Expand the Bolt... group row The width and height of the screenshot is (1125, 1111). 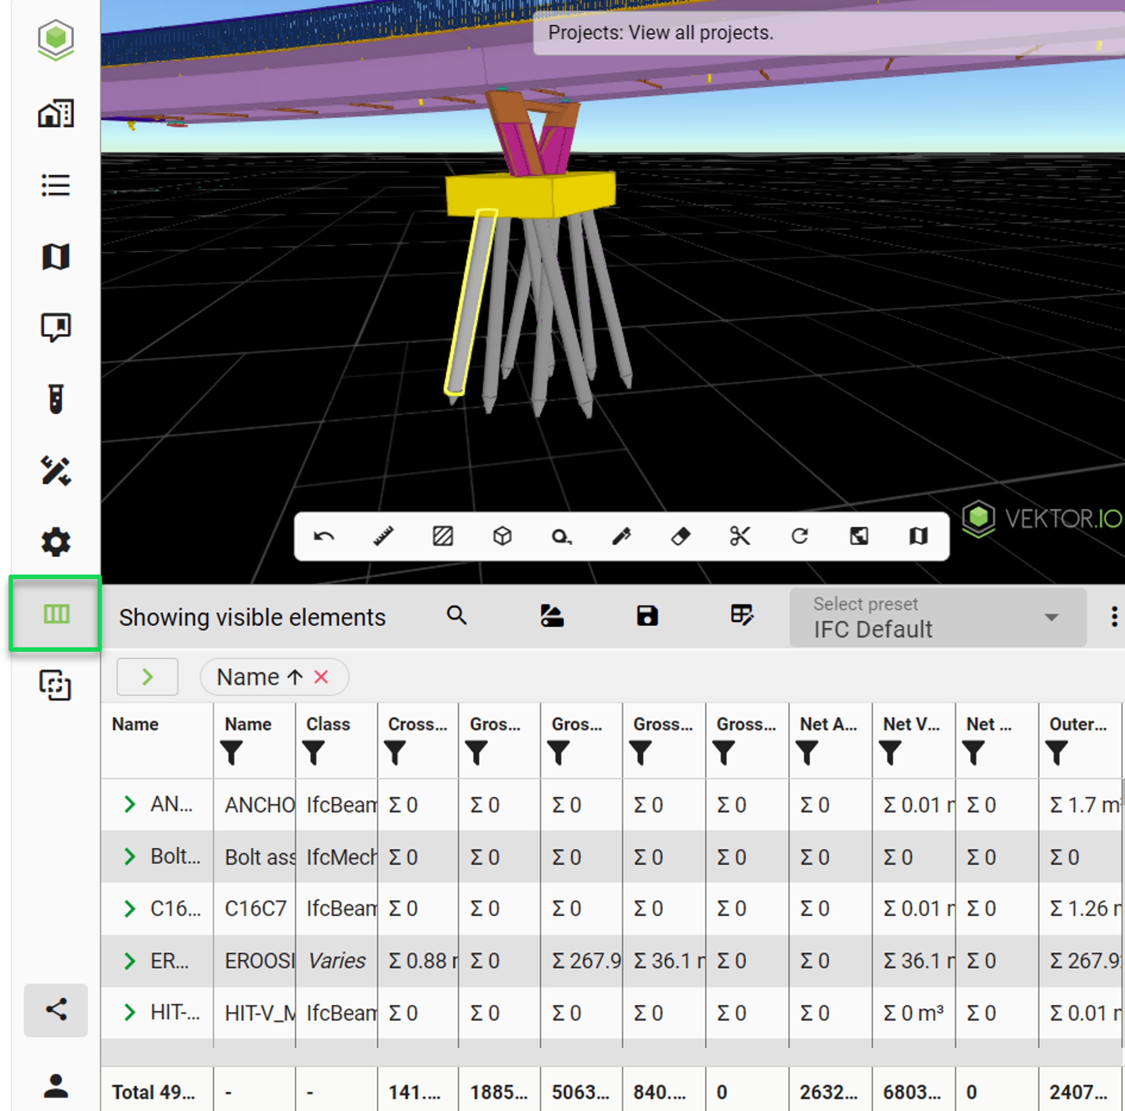(130, 856)
